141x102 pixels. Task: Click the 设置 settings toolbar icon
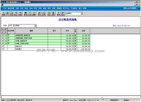click(x=3, y=13)
